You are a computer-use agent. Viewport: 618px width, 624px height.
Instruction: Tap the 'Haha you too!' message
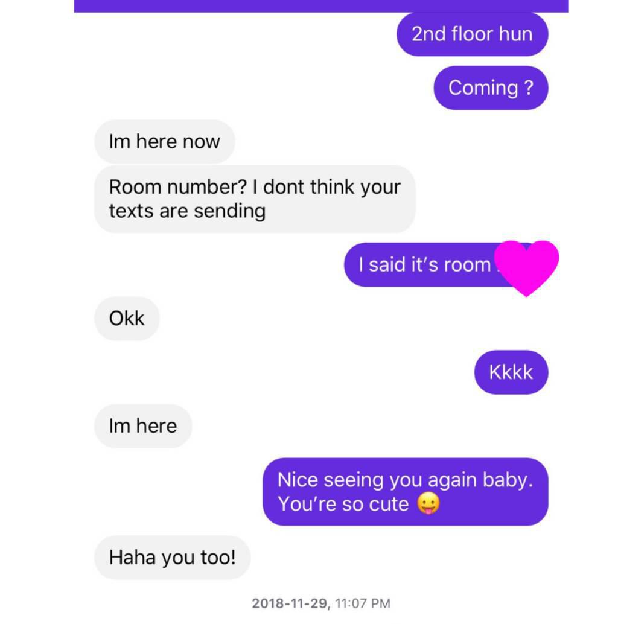(173, 558)
